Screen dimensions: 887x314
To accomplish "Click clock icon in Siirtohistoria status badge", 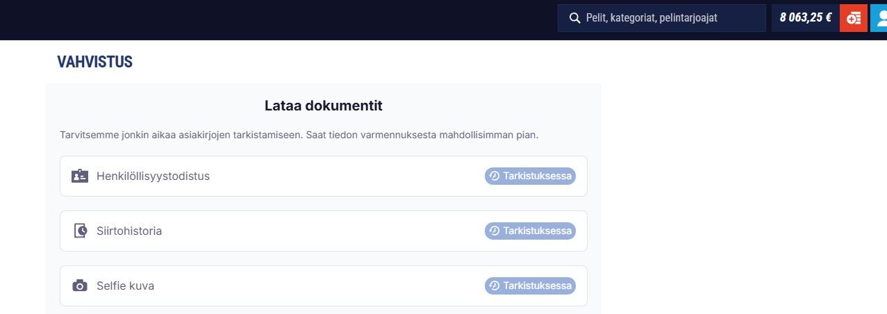I will click(495, 231).
